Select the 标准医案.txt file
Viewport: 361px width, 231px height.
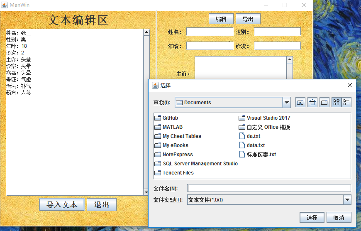pos(258,155)
